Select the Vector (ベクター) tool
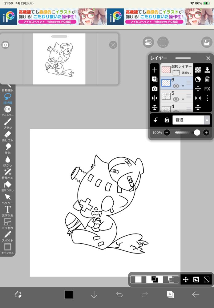Image resolution: width=214 pixels, height=308 pixels. [7, 199]
